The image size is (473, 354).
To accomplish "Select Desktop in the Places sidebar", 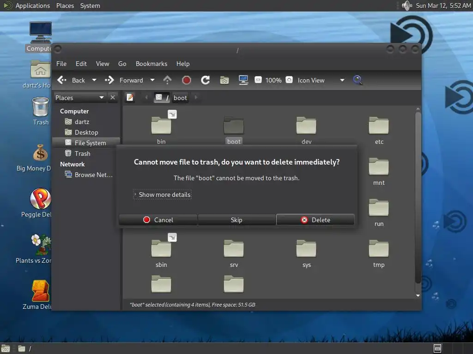I will tap(86, 132).
